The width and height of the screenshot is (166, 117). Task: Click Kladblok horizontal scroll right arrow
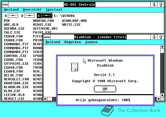pos(158,99)
